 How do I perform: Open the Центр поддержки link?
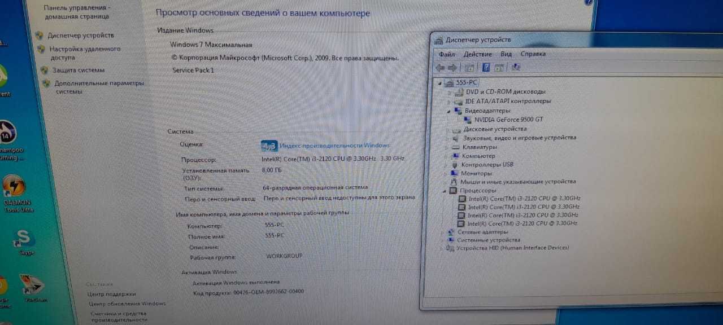tap(112, 294)
